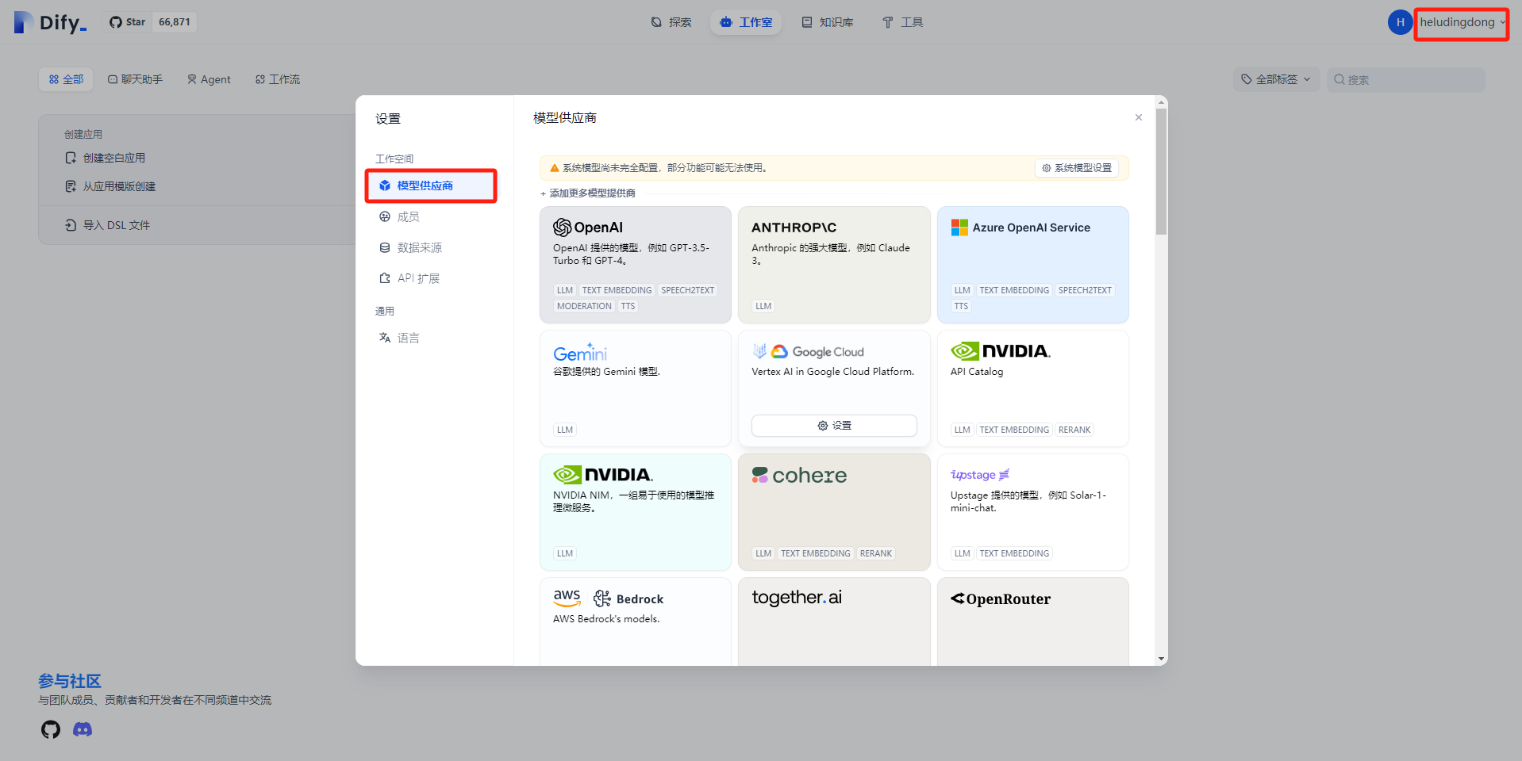Image resolution: width=1522 pixels, height=761 pixels.
Task: Click the scrollbar down arrow
Action: coord(1162,659)
